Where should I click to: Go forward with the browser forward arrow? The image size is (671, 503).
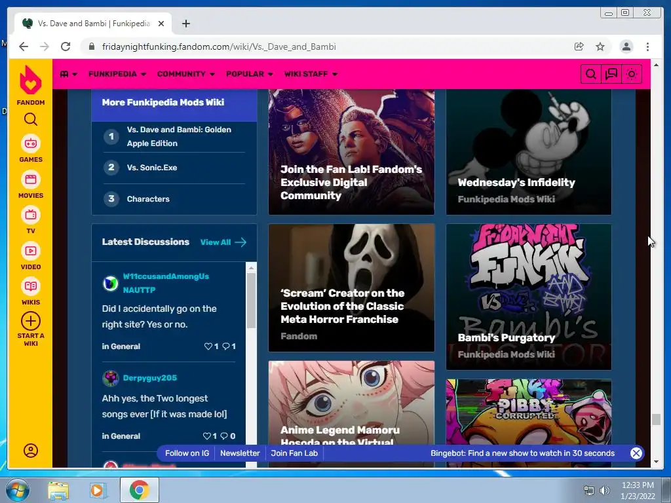point(45,47)
